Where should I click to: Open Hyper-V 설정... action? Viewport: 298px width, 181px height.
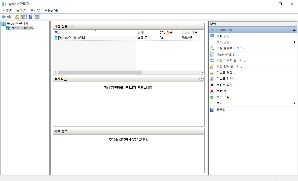point(227,54)
